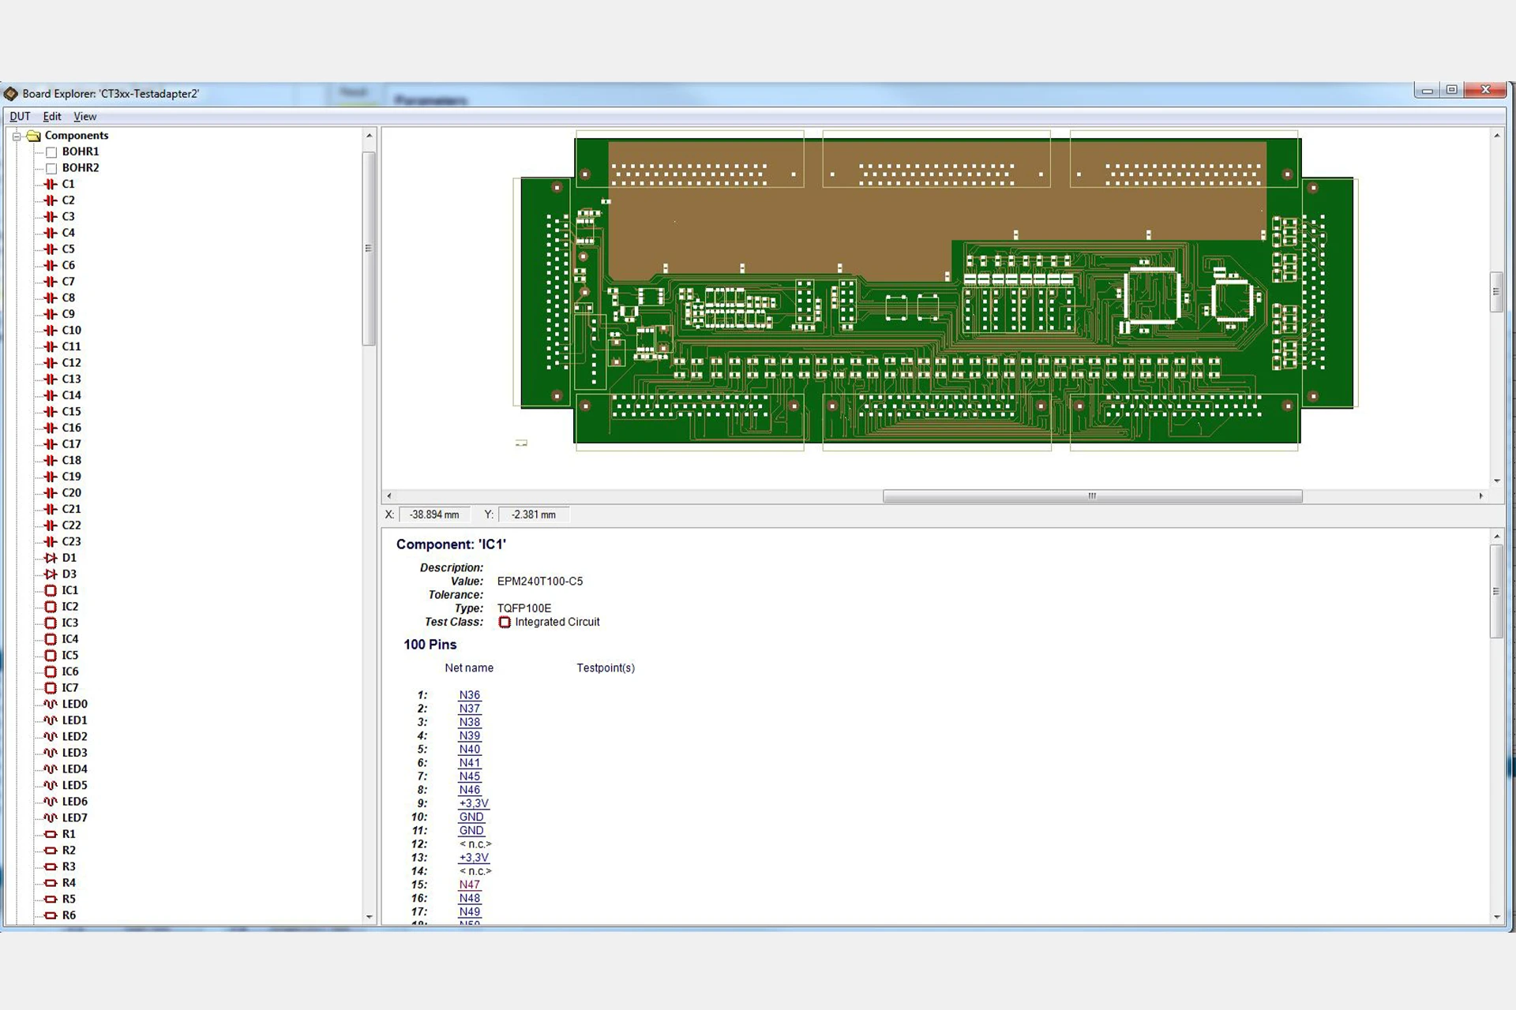1516x1010 pixels.
Task: Open the N36 net link
Action: [x=469, y=695]
